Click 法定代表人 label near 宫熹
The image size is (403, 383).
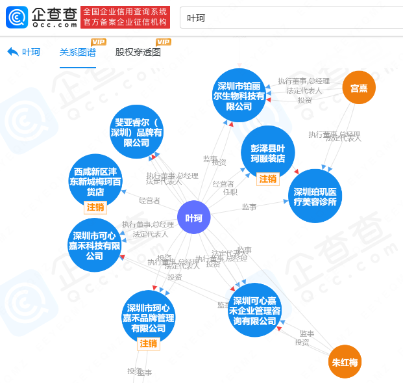[304, 90]
